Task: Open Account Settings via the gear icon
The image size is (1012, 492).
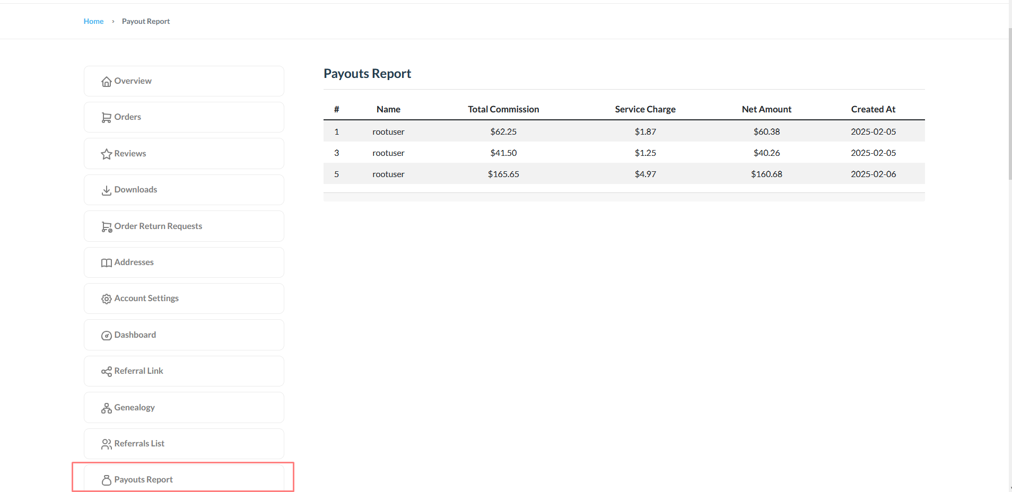Action: point(106,298)
